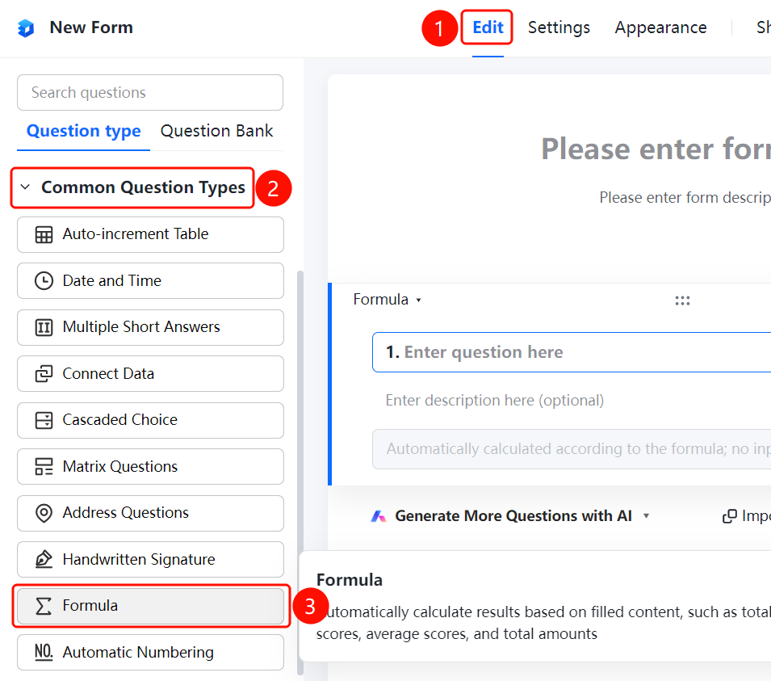Click the Handwritten Signature pen icon
Viewport: 771px width, 681px height.
[x=44, y=560]
